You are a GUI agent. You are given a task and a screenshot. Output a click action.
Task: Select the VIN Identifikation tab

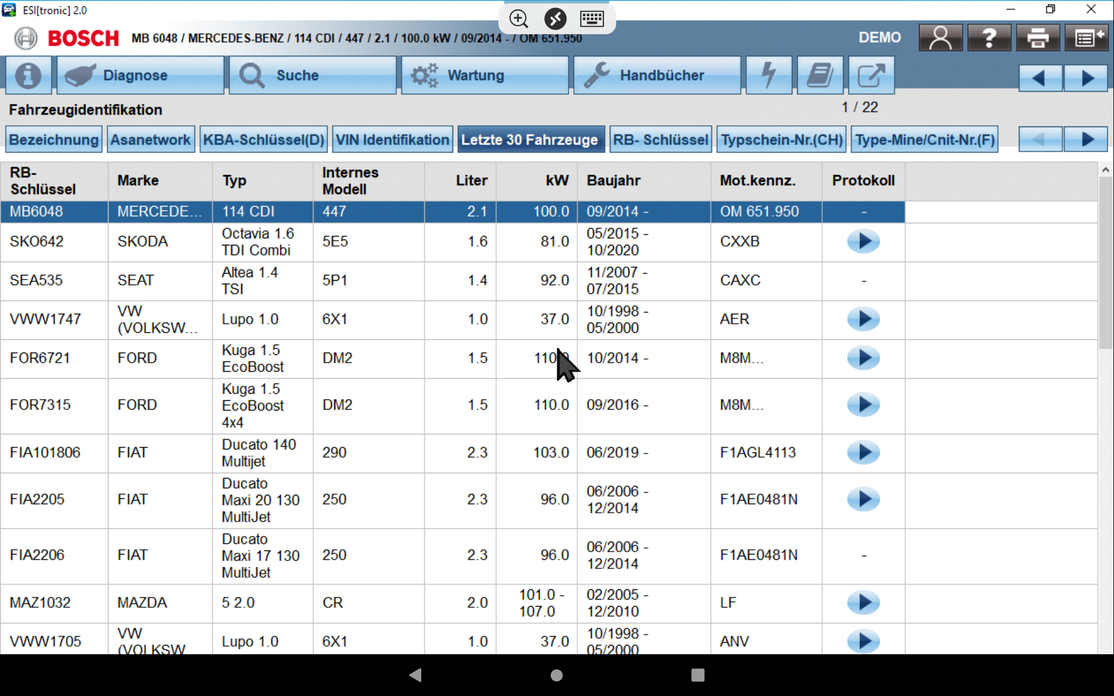pyautogui.click(x=393, y=140)
